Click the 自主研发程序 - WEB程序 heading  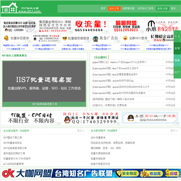pyautogui.click(x=104, y=131)
